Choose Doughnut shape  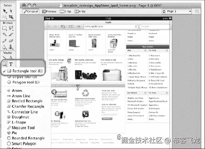[18, 117]
